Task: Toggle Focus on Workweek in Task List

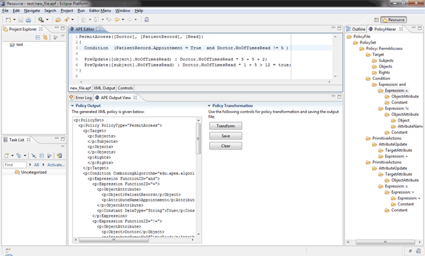Action: 49,156
